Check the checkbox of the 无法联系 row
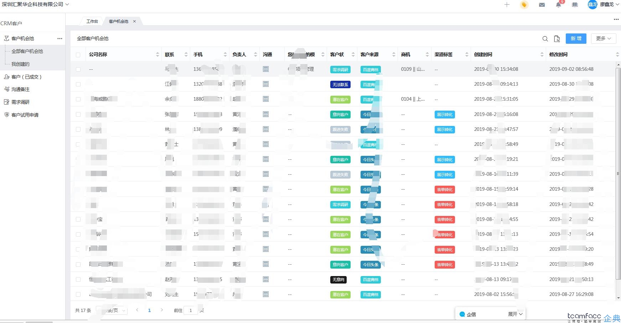621x323 pixels. (x=78, y=84)
